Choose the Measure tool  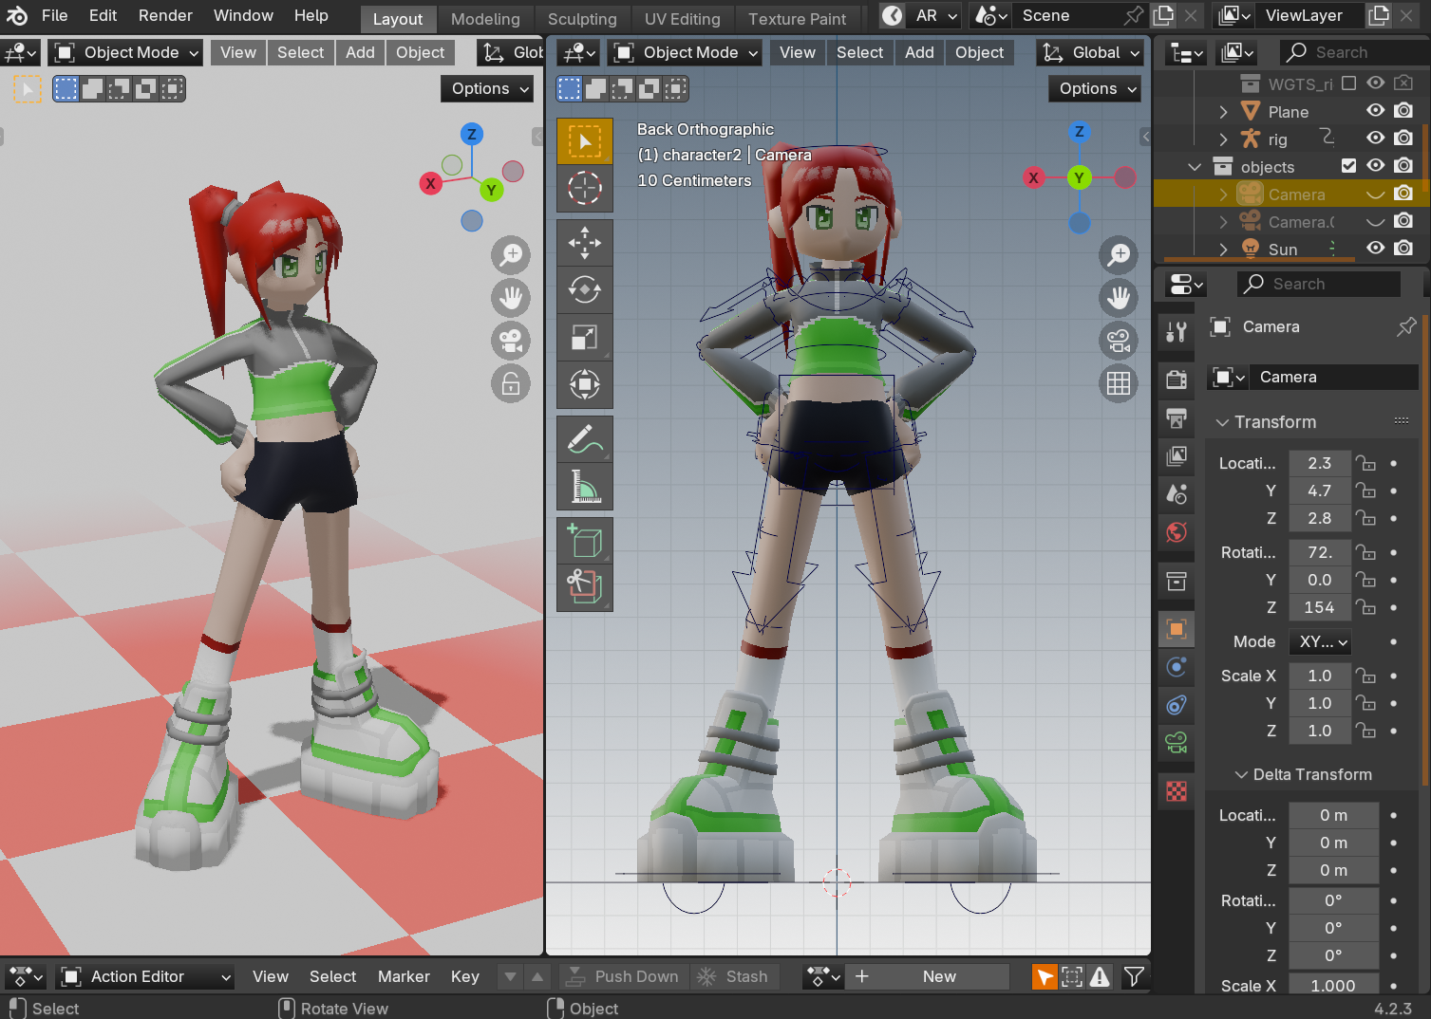click(x=584, y=487)
